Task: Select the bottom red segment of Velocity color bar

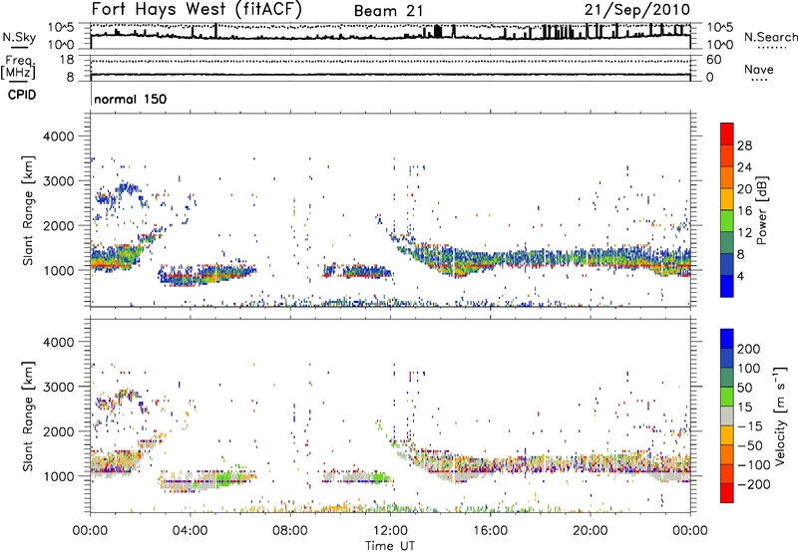Action: click(x=727, y=493)
